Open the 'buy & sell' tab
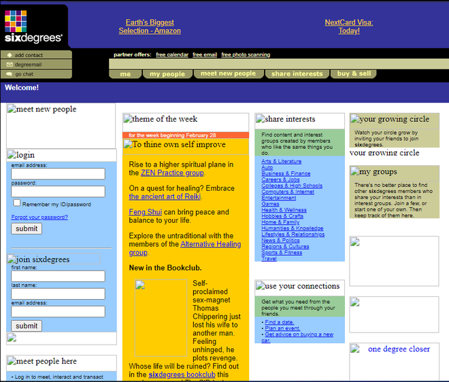 click(354, 73)
